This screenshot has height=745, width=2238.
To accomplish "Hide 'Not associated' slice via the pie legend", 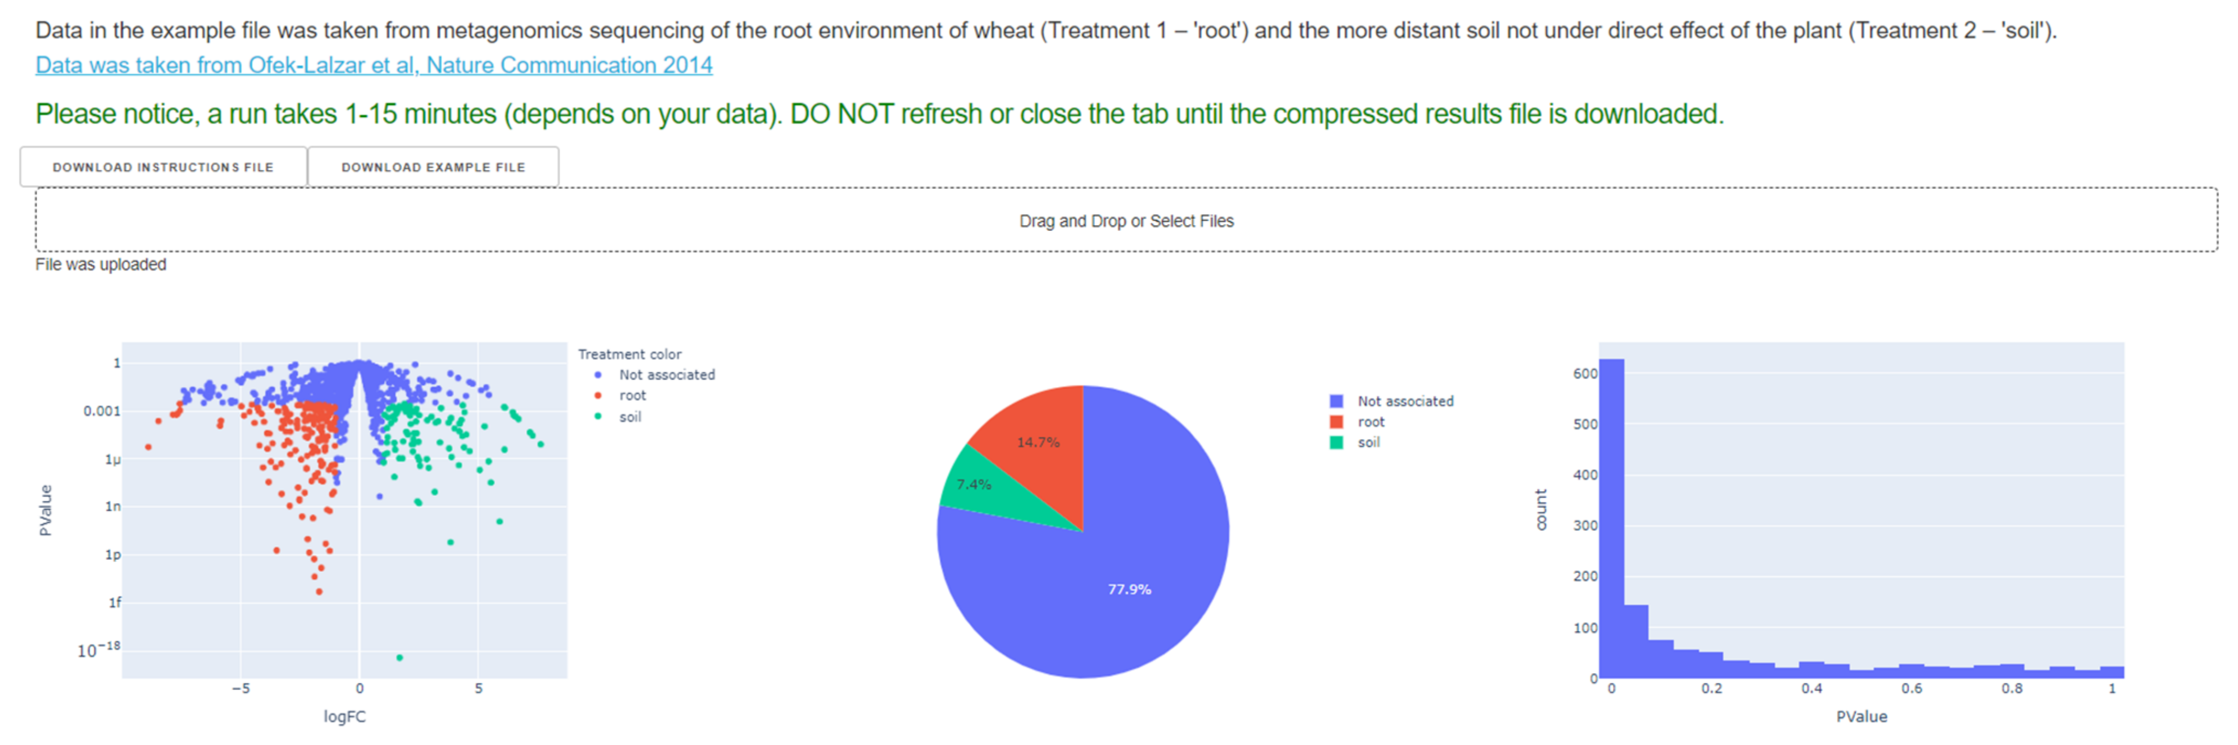I will tap(1405, 401).
